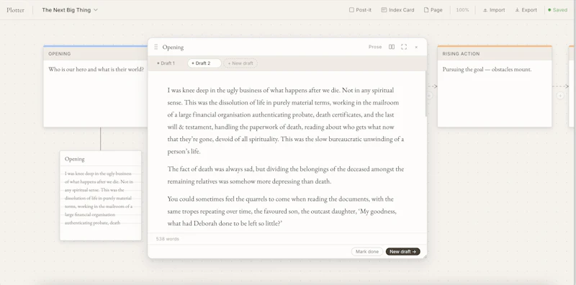Click the 538 words counter
This screenshot has height=285, width=576.
pyautogui.click(x=168, y=239)
